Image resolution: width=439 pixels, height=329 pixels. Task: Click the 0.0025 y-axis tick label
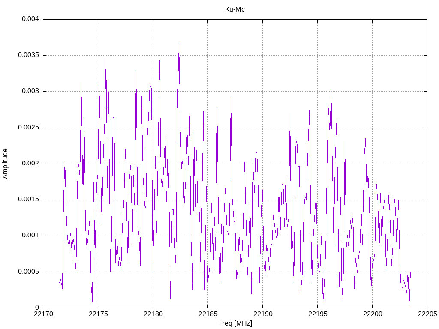point(29,127)
